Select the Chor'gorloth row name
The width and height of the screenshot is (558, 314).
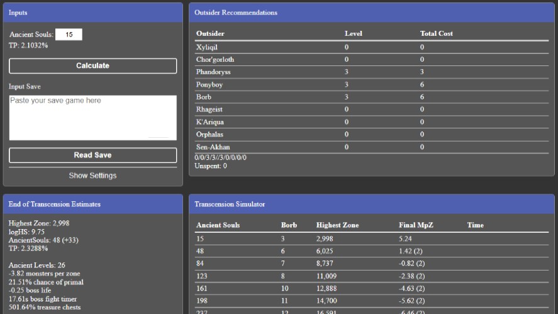tap(215, 59)
